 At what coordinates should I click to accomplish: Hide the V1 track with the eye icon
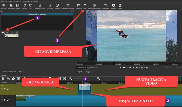[5, 100]
